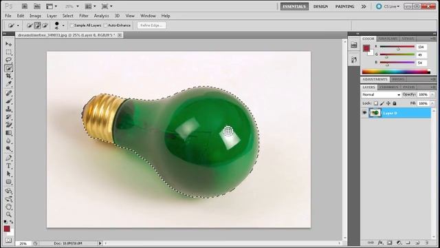The height and width of the screenshot is (248, 440).
Task: Choose New Selection mode in options bar
Action: pyautogui.click(x=30, y=25)
